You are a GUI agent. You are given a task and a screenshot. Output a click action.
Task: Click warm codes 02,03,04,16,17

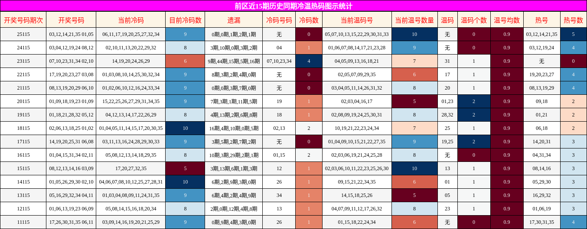357,101
